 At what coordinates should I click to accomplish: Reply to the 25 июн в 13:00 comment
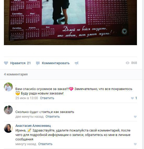(47, 98)
